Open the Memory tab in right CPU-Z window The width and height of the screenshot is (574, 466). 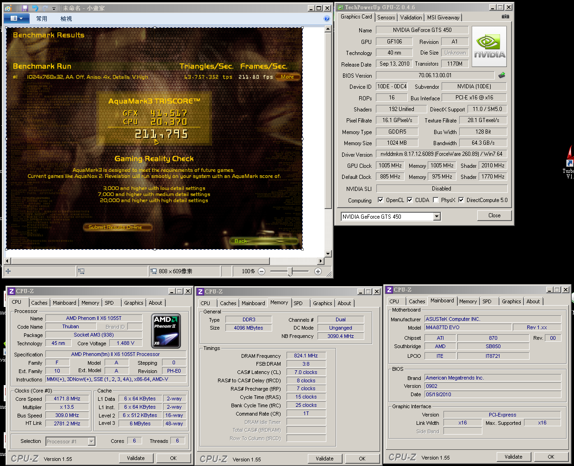(x=468, y=301)
